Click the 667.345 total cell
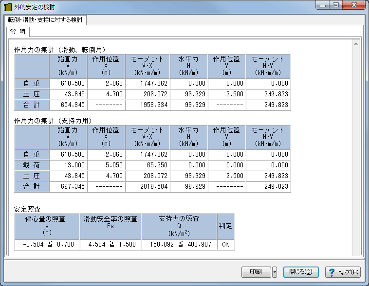The image size is (369, 286). coord(68,186)
